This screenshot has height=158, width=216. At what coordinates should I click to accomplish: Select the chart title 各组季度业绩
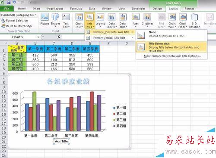click(68, 81)
